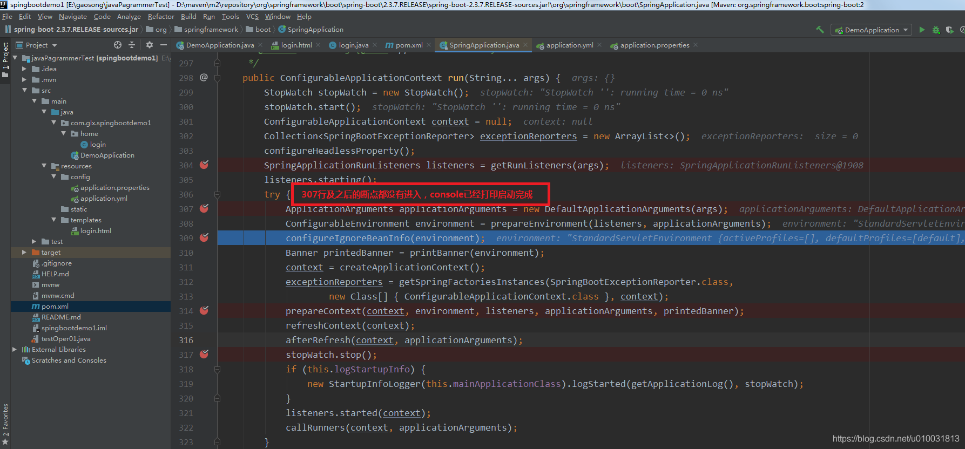Collapse the src folder

24,90
